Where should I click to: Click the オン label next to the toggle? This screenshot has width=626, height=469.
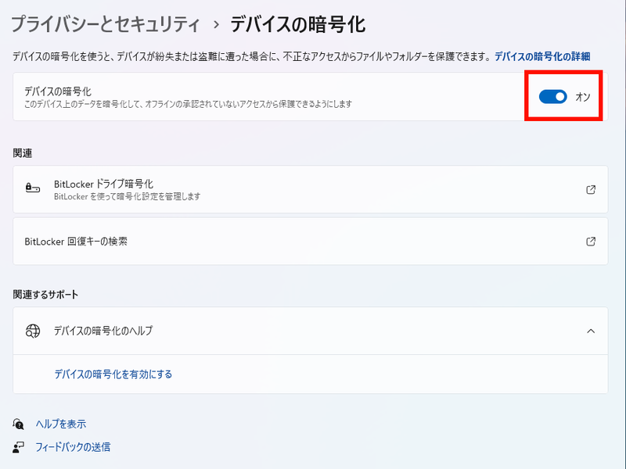coord(583,97)
